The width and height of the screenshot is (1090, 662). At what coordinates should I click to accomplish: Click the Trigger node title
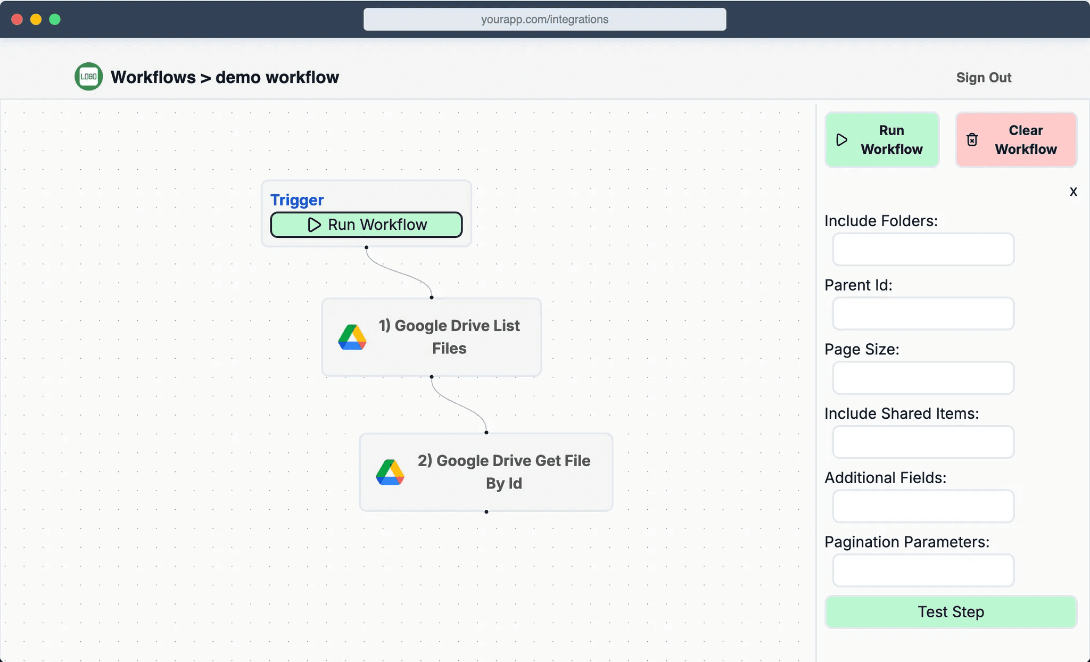coord(297,200)
